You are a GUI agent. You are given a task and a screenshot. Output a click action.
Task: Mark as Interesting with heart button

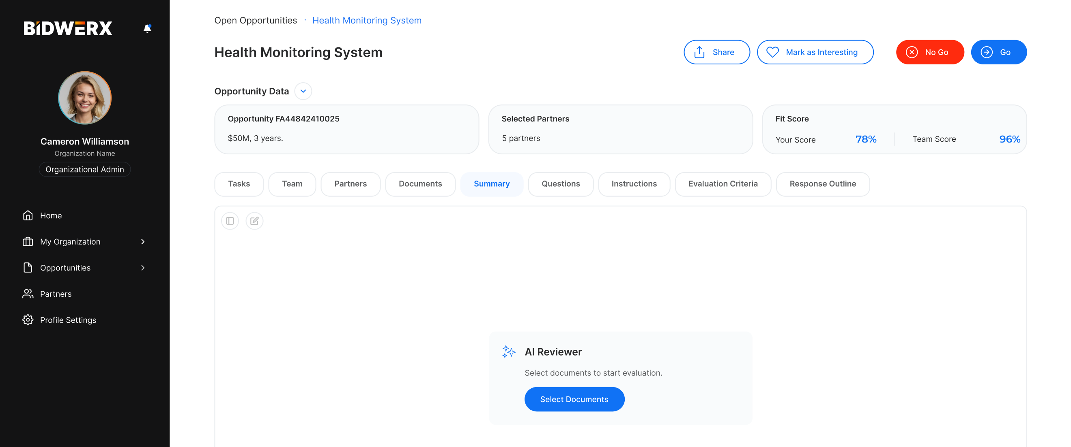(815, 52)
